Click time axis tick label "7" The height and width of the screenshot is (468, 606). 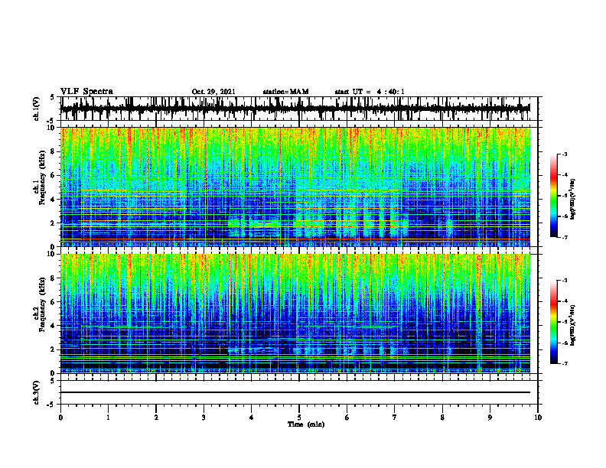[395, 418]
